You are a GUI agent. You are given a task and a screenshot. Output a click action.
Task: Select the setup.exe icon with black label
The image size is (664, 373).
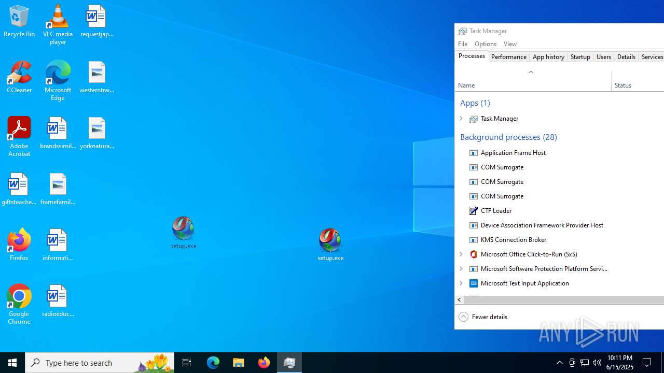tap(183, 233)
